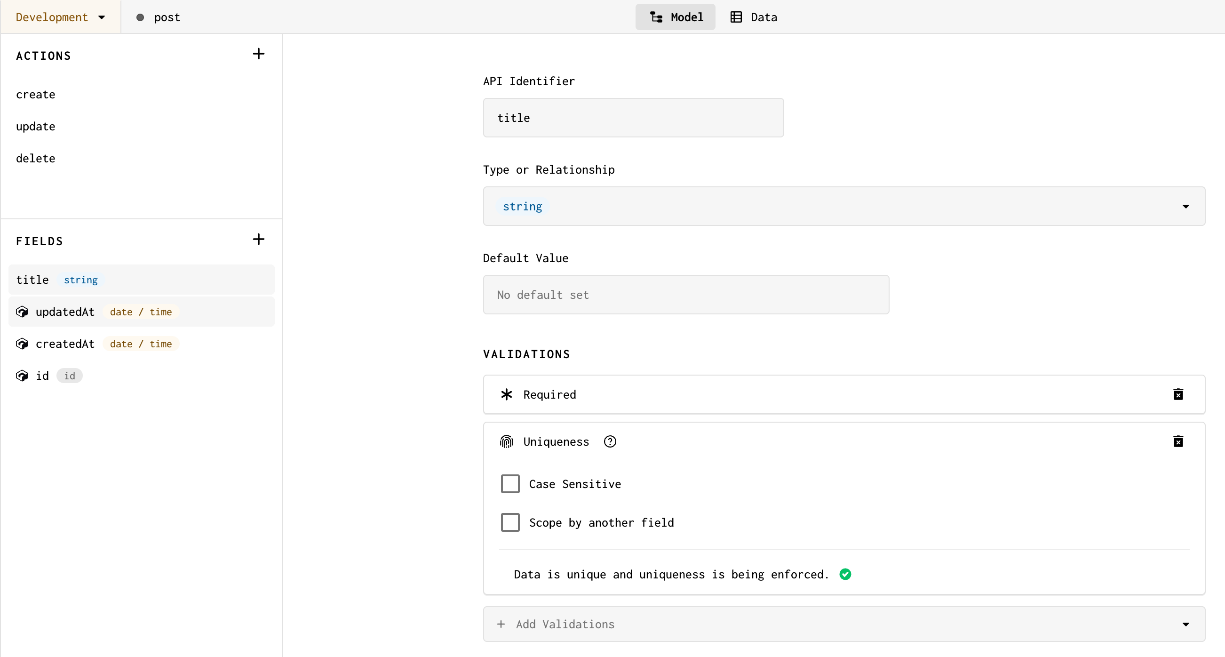The height and width of the screenshot is (657, 1225).
Task: Expand Add Validations dropdown
Action: point(843,624)
